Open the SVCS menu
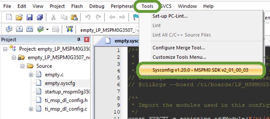The image size is (270, 119). click(166, 6)
